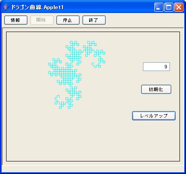Click the Java coffee cup title bar icon
Image resolution: width=186 pixels, height=174 pixels.
5,7
